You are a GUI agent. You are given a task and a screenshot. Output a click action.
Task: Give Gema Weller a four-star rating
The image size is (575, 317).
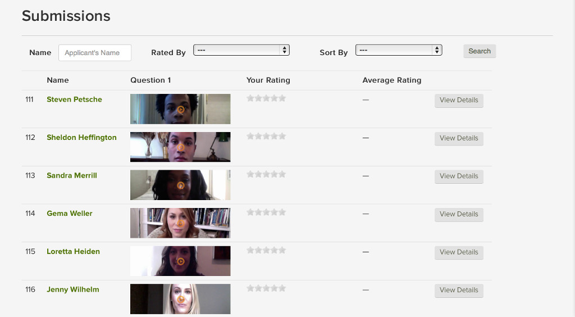point(274,212)
